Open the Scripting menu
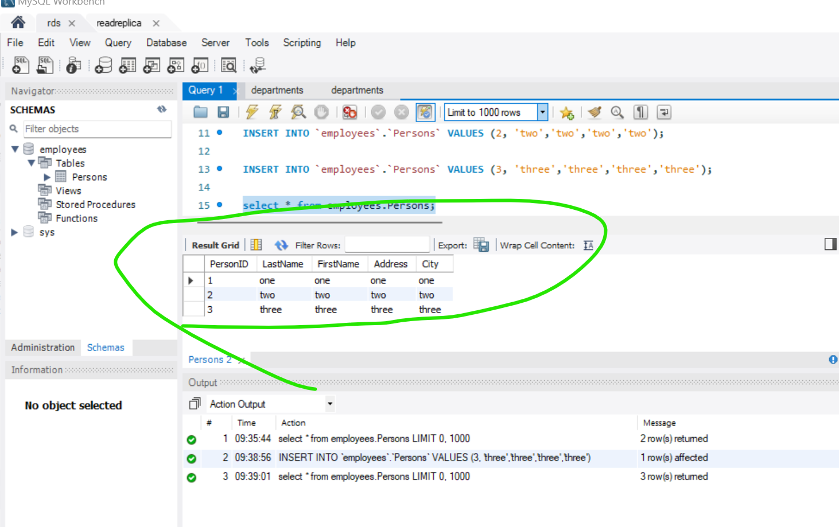Viewport: 839px width, 527px height. pyautogui.click(x=302, y=42)
